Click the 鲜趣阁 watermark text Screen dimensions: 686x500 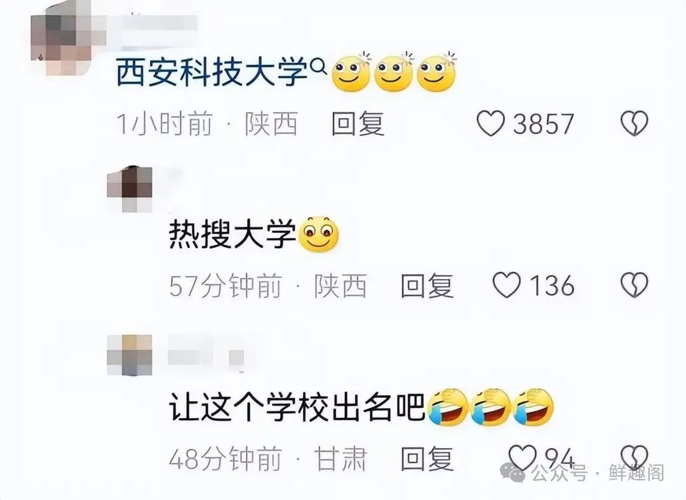coord(636,473)
